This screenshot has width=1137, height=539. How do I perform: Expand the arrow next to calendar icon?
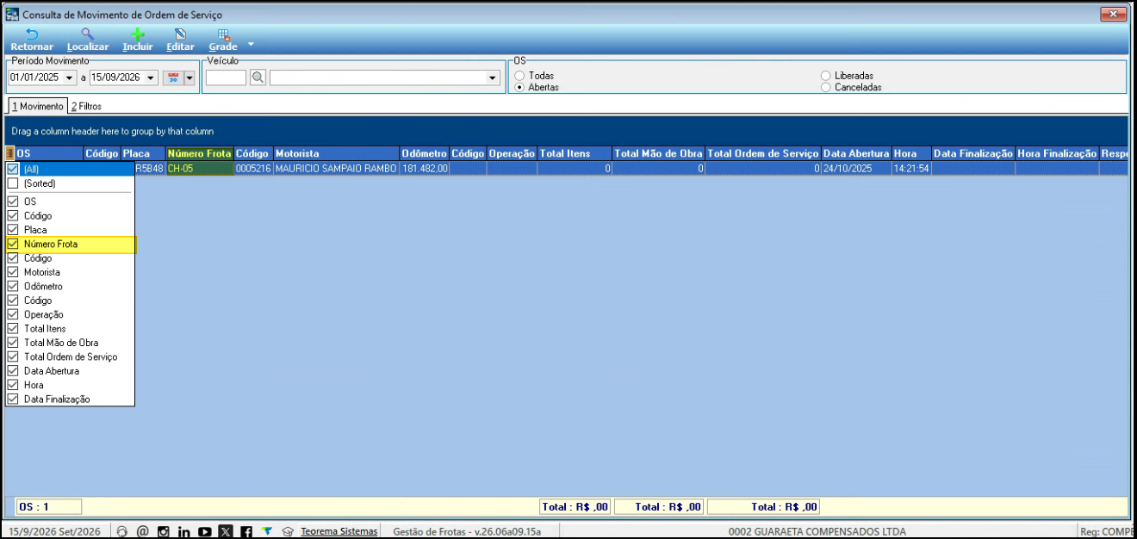[x=189, y=77]
